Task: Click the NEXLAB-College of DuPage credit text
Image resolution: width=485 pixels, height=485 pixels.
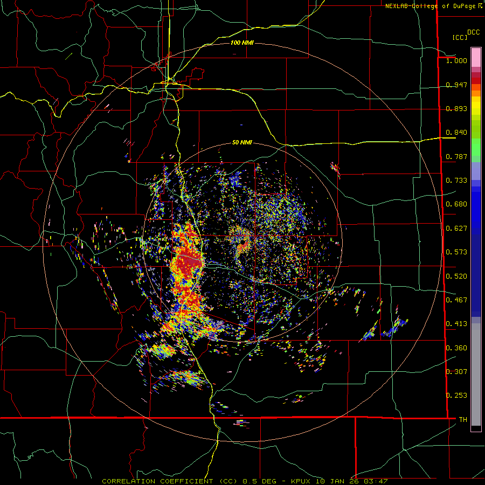Action: [431, 6]
